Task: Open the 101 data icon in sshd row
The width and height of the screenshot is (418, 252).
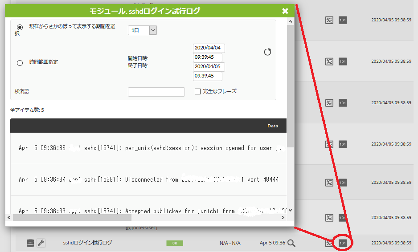Action: click(x=343, y=243)
